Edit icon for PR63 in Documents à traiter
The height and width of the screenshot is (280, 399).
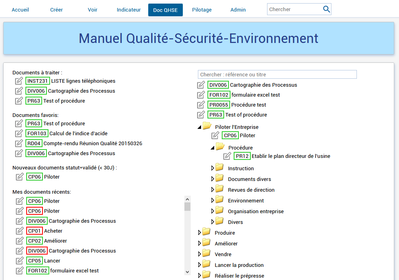(x=19, y=101)
